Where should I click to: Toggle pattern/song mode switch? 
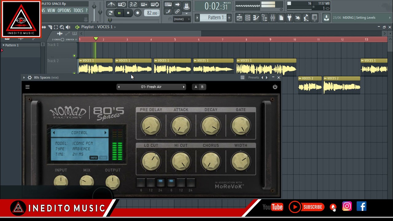coord(110,13)
